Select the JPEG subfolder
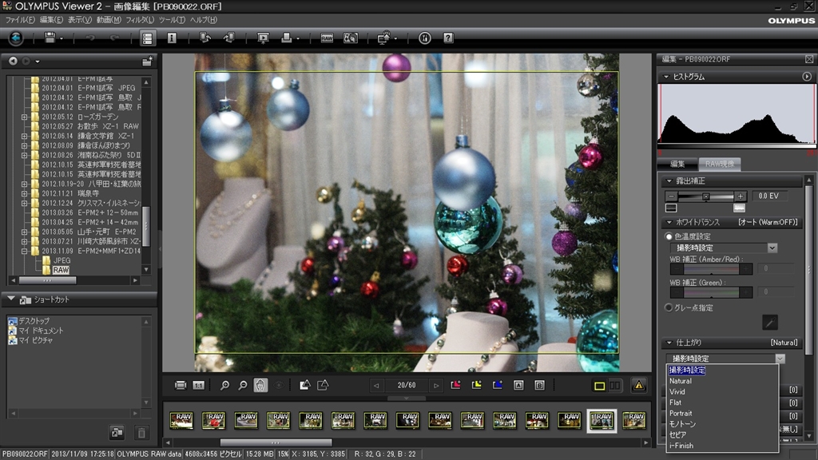 pyautogui.click(x=62, y=260)
